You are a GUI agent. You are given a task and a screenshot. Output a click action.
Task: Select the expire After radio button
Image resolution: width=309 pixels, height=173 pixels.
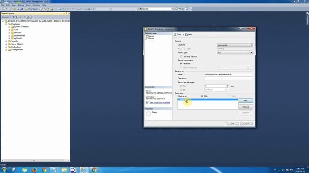click(x=181, y=86)
